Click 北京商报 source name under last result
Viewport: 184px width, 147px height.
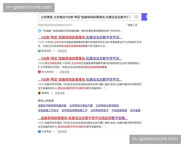[x=46, y=131]
